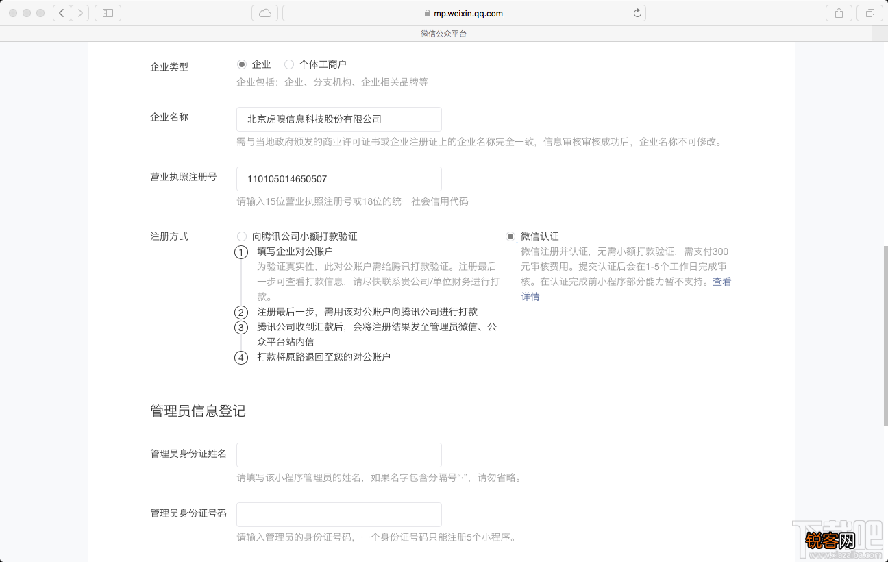Select the 个体工商户 radio option
Screen dimensions: 888x562
coord(289,64)
